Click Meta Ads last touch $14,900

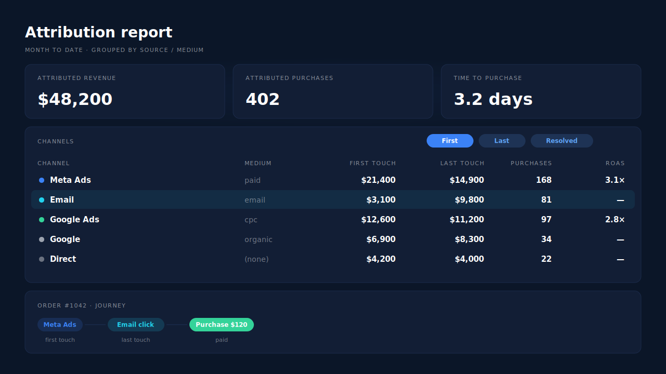click(x=467, y=180)
